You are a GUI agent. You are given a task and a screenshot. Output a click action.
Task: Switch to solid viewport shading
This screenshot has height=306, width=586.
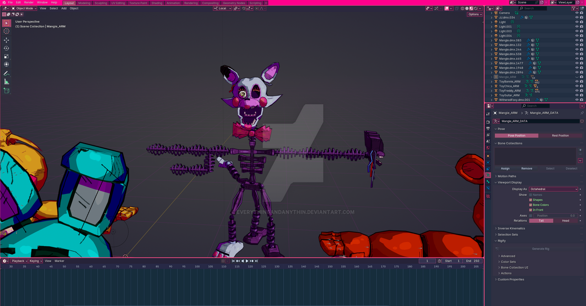pyautogui.click(x=467, y=8)
